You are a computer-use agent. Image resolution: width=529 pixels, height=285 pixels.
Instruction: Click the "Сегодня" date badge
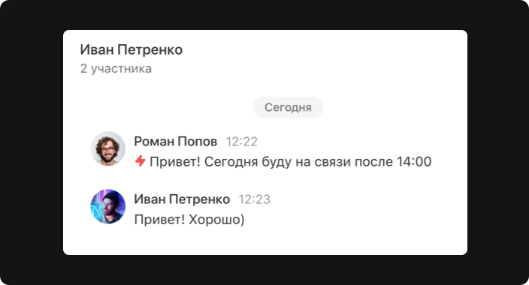288,107
